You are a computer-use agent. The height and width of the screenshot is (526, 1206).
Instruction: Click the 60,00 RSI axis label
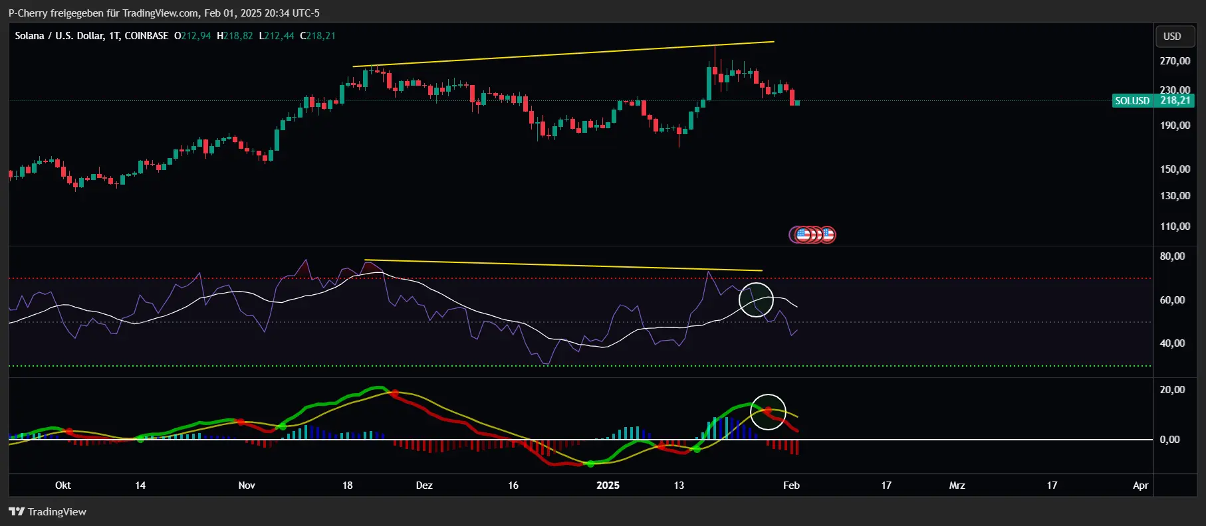1172,300
